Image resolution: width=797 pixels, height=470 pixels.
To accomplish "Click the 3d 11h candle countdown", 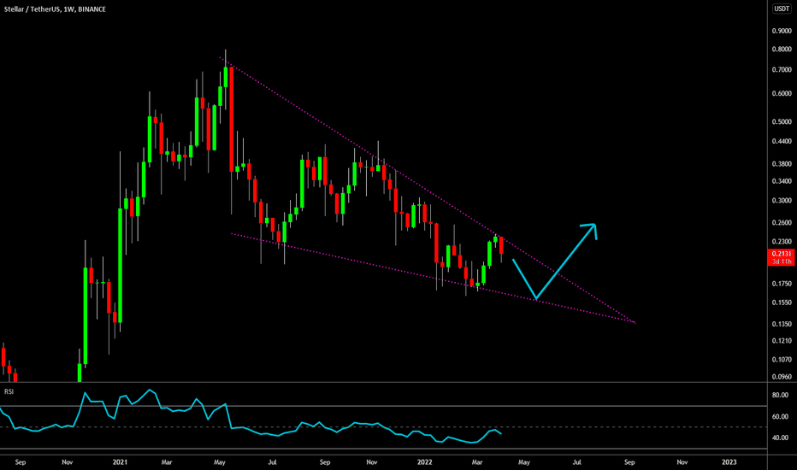I will (782, 261).
